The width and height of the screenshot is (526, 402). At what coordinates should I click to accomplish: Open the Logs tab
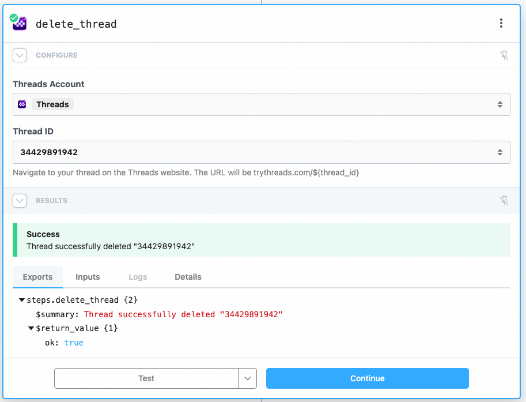(138, 277)
